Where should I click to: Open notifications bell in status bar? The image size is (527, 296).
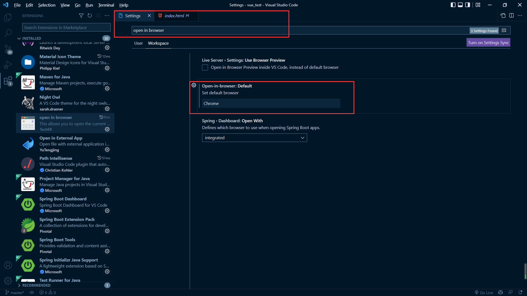click(x=520, y=292)
